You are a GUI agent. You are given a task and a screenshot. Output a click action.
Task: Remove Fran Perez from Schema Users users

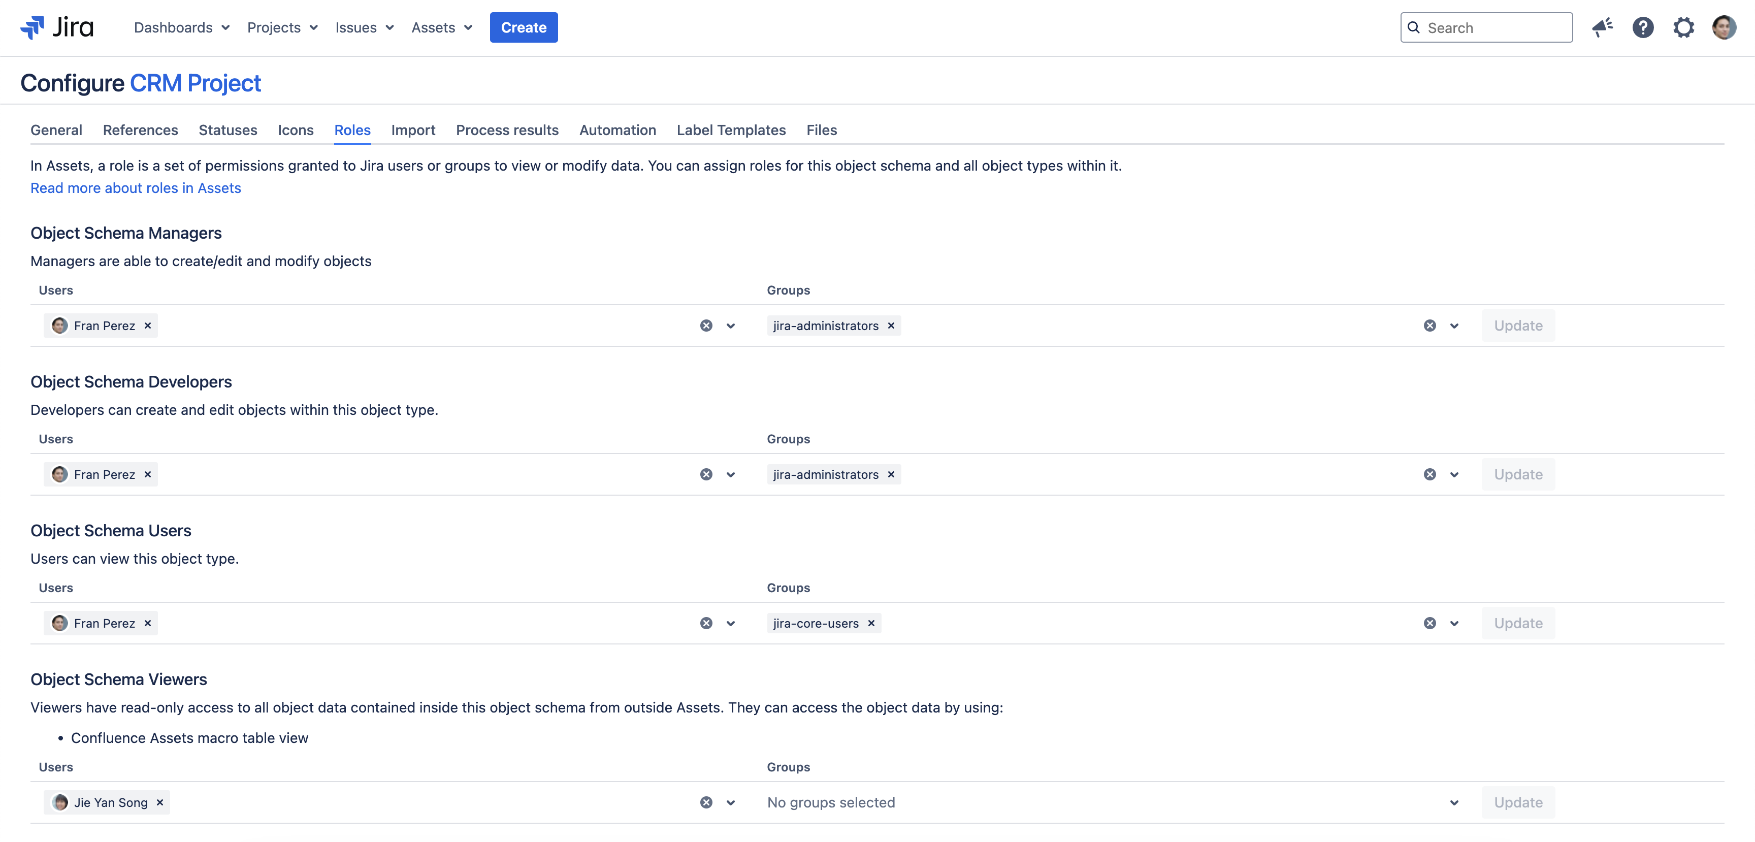pos(148,623)
